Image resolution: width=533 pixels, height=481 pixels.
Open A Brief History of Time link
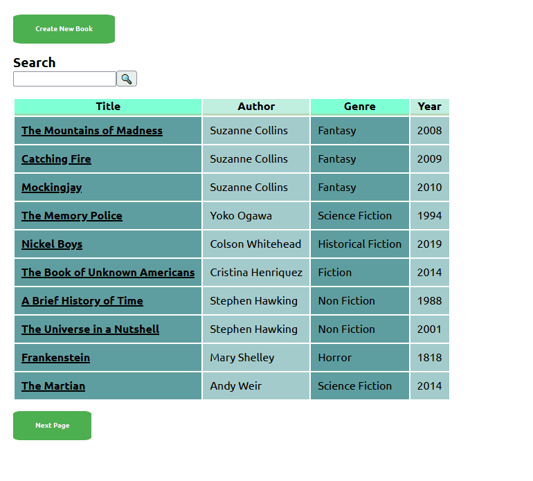[x=82, y=301]
